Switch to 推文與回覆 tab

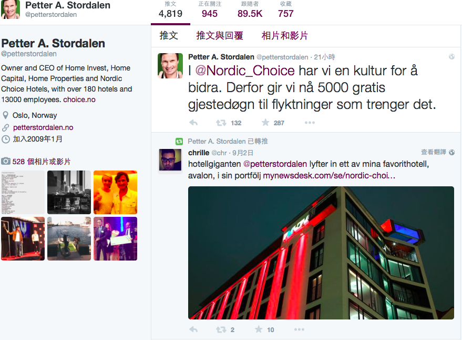pos(220,35)
